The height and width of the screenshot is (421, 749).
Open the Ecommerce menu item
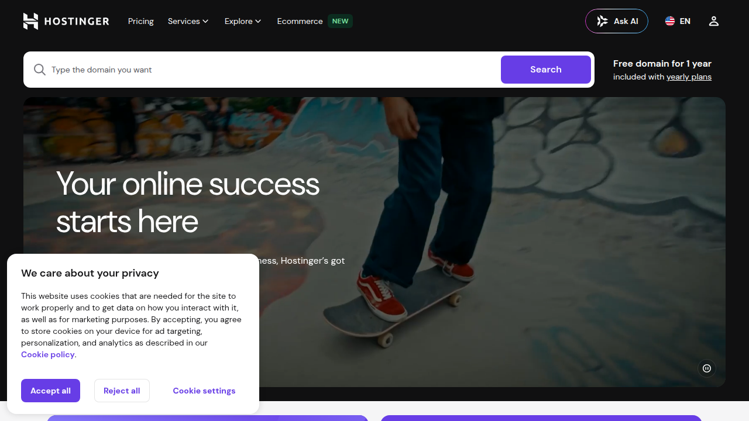[300, 21]
